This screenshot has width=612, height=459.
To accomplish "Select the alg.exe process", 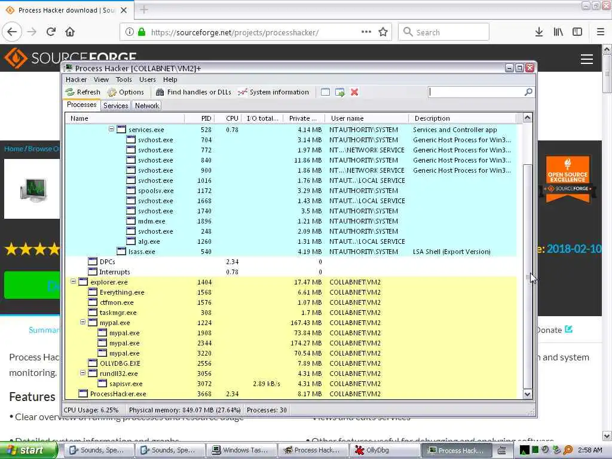I will click(x=291, y=241).
